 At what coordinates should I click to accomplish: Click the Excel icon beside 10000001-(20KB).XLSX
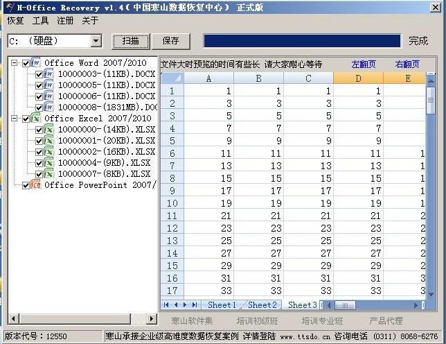(49, 140)
